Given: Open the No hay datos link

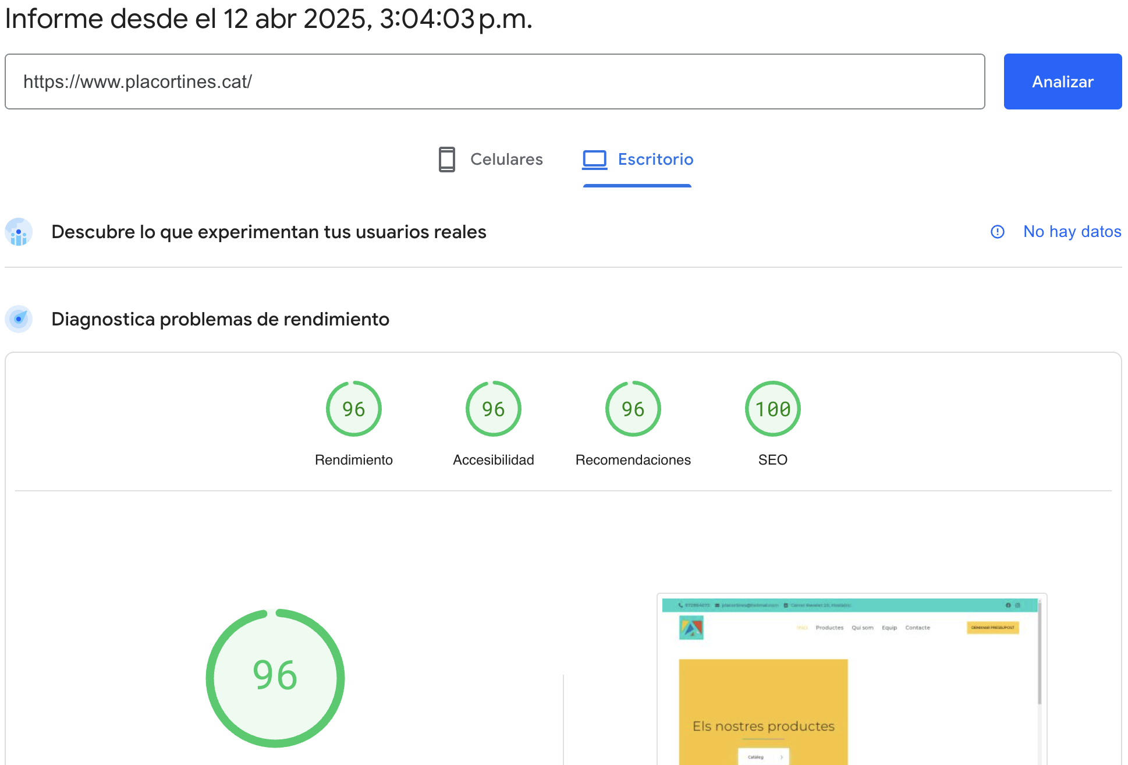Looking at the screenshot, I should [x=1072, y=232].
